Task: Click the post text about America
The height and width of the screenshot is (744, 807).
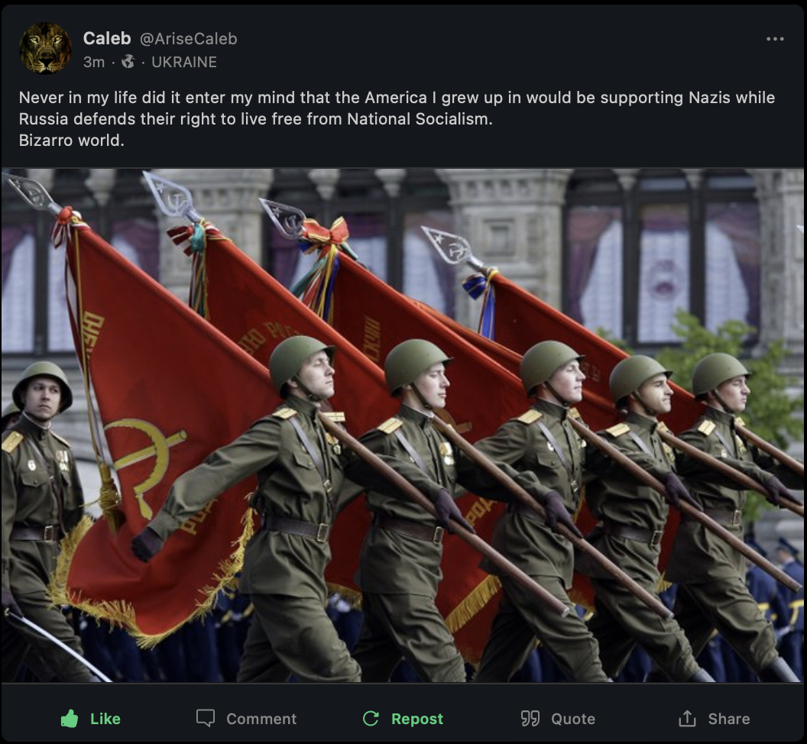Action: pyautogui.click(x=397, y=118)
